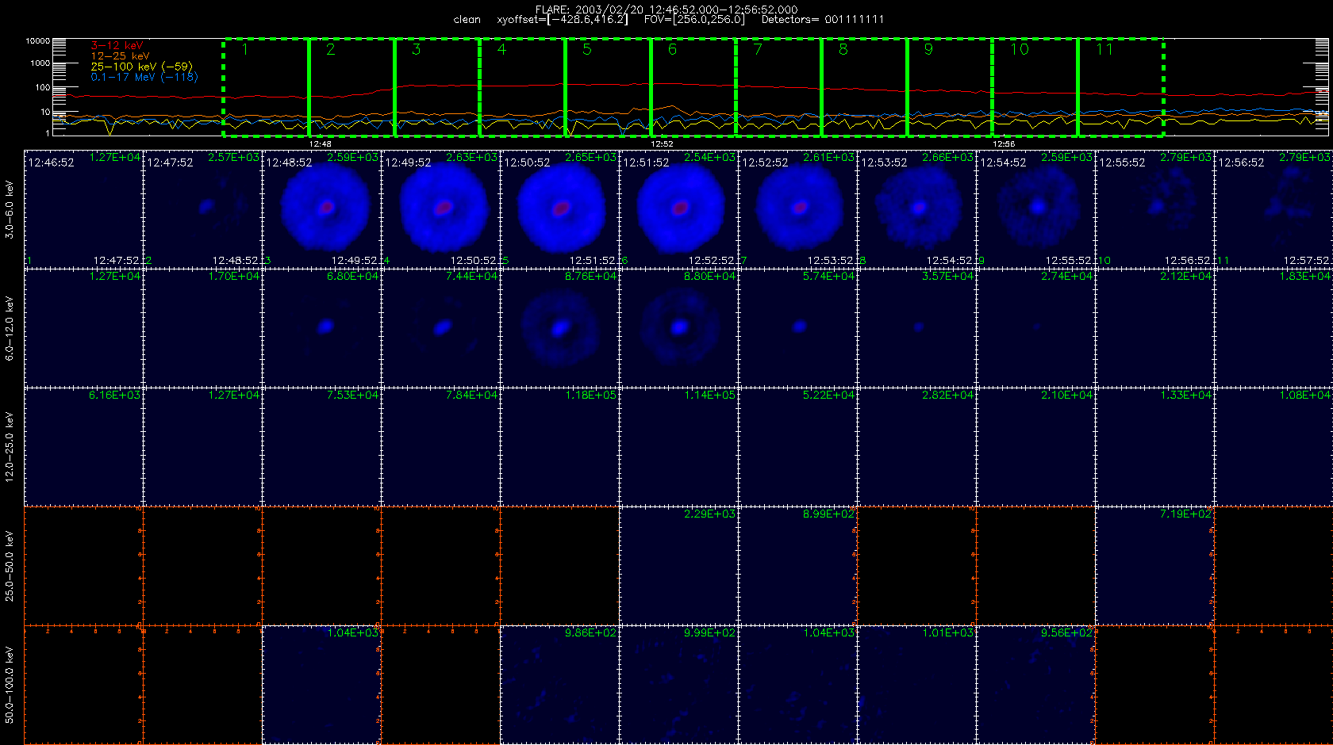Click the xyoffset value in the header

(x=563, y=20)
